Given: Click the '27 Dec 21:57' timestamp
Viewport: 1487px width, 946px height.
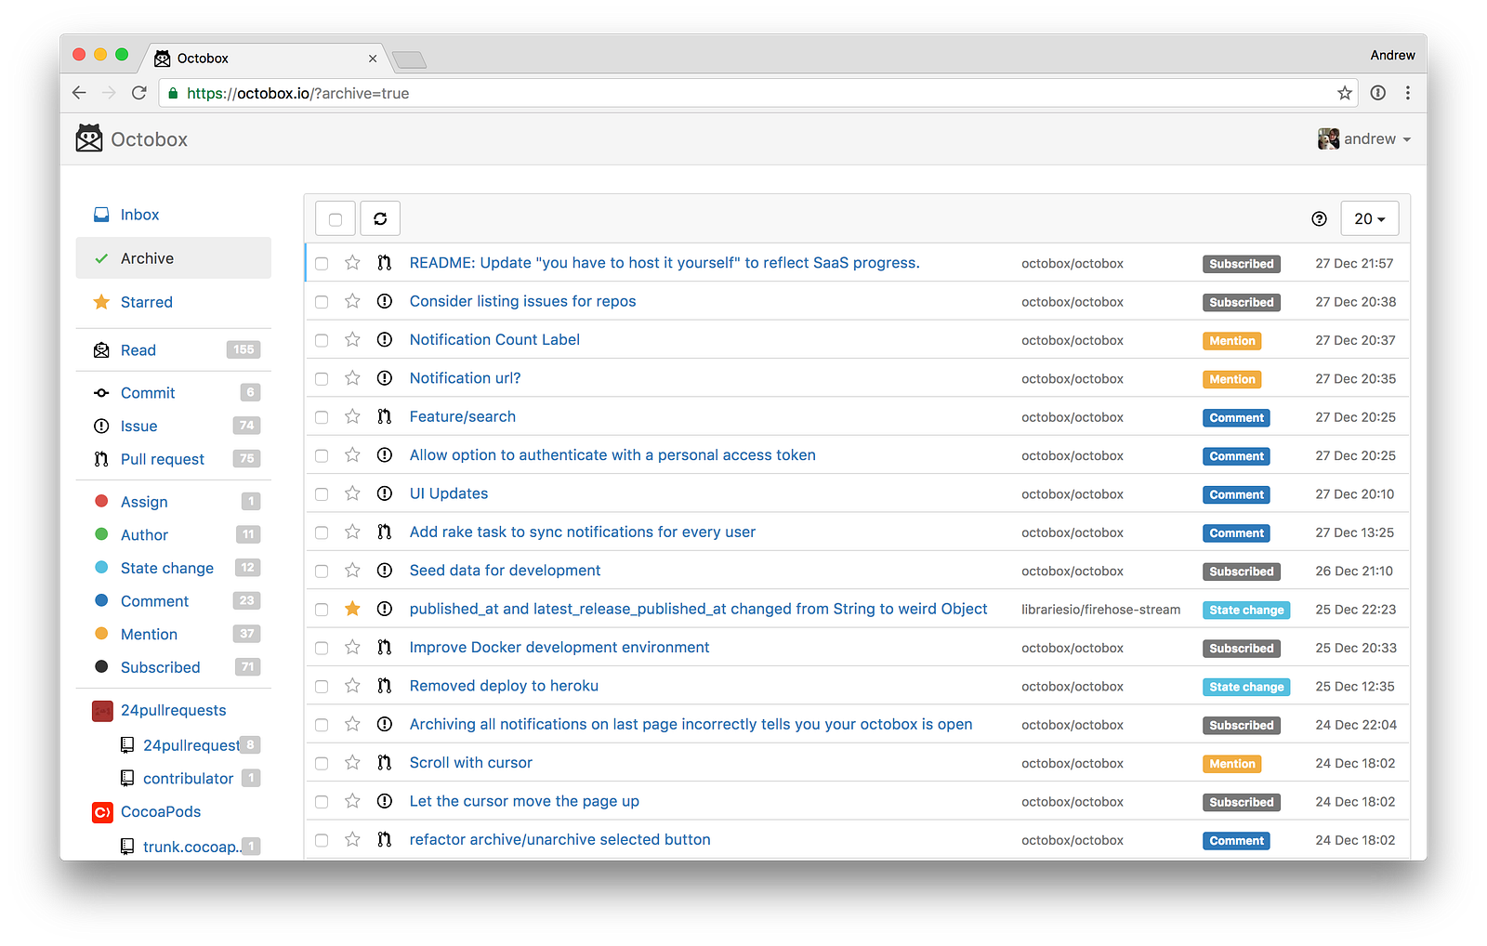Looking at the screenshot, I should pyautogui.click(x=1354, y=264).
